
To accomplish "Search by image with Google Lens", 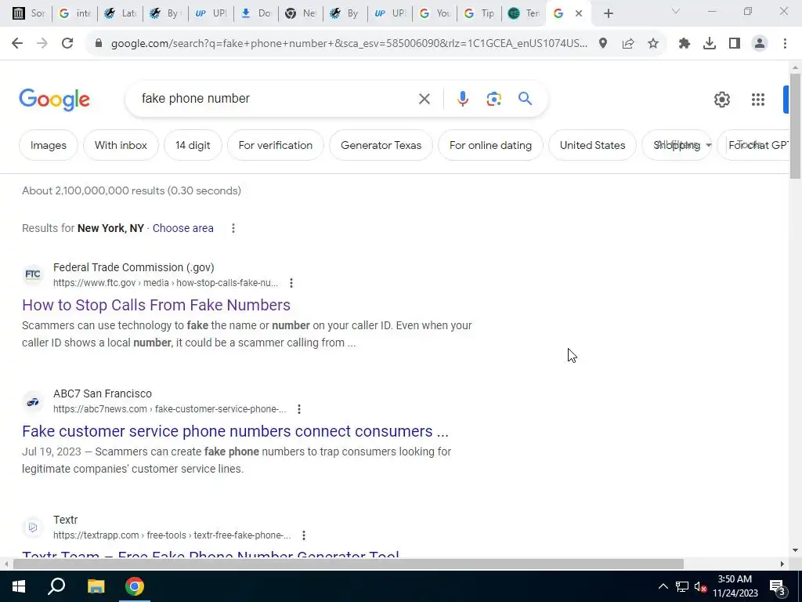I will click(x=493, y=99).
